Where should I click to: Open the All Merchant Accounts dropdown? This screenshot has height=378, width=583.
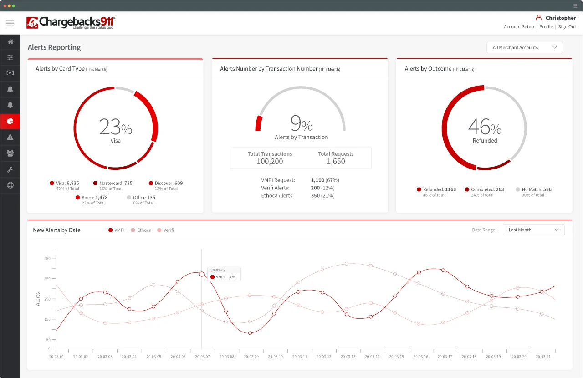coord(524,47)
